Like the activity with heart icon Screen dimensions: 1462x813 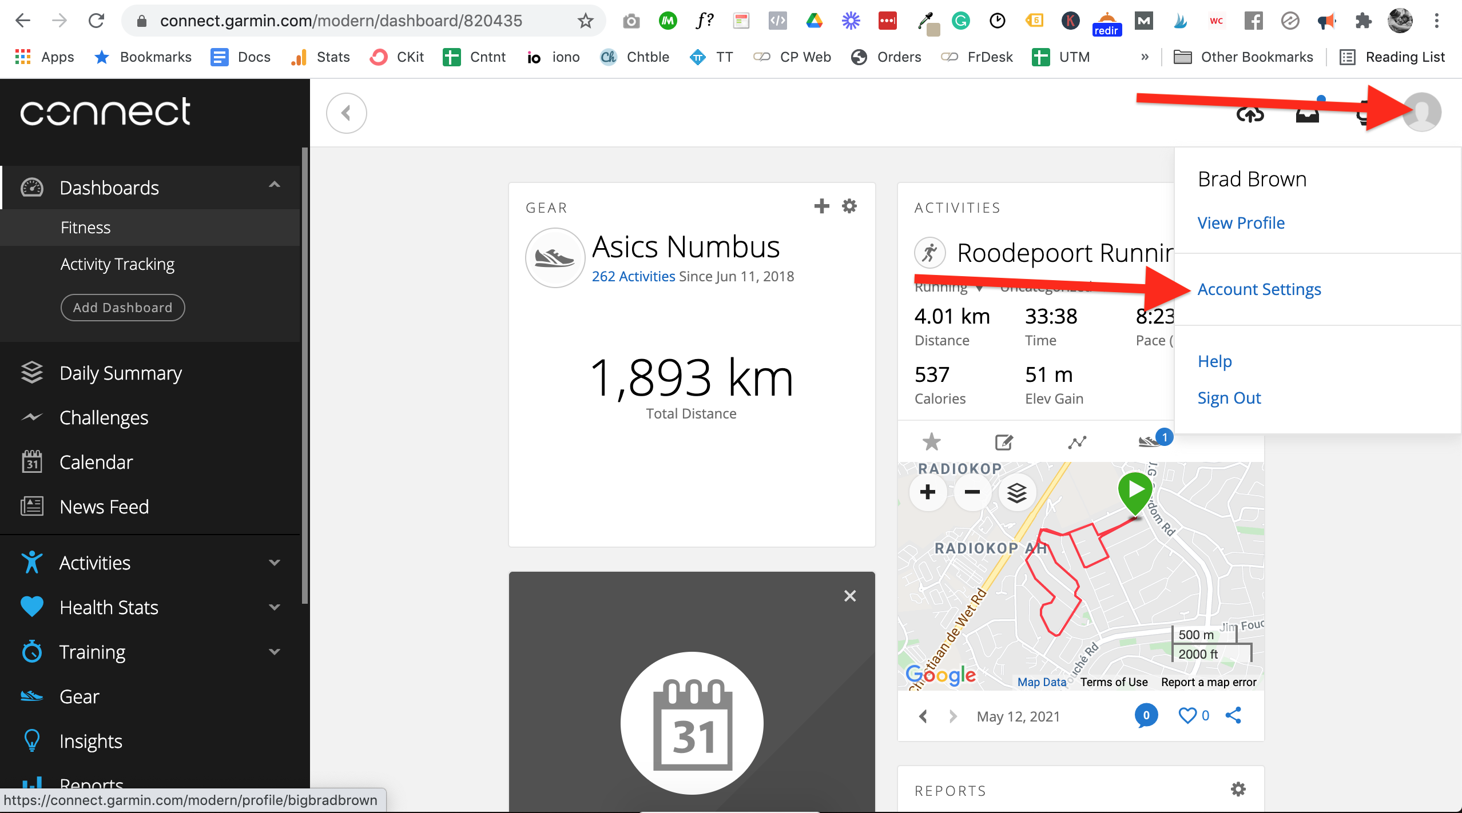(1187, 715)
